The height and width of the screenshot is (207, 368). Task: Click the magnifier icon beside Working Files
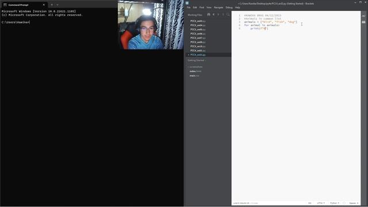pos(228,14)
